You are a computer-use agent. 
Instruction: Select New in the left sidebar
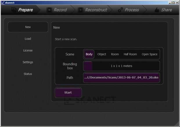[x=28, y=27]
